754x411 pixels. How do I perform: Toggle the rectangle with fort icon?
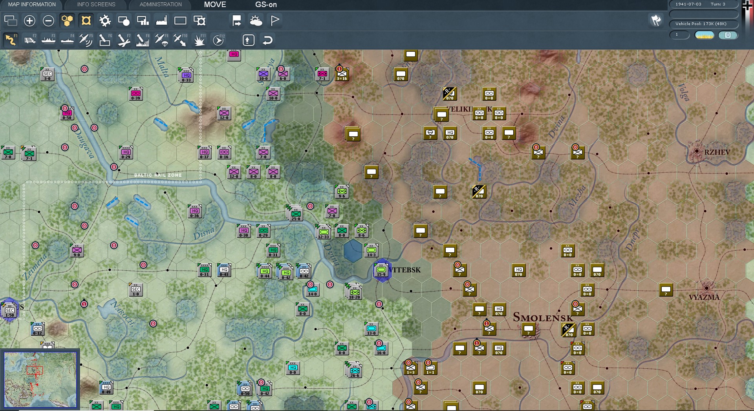199,20
